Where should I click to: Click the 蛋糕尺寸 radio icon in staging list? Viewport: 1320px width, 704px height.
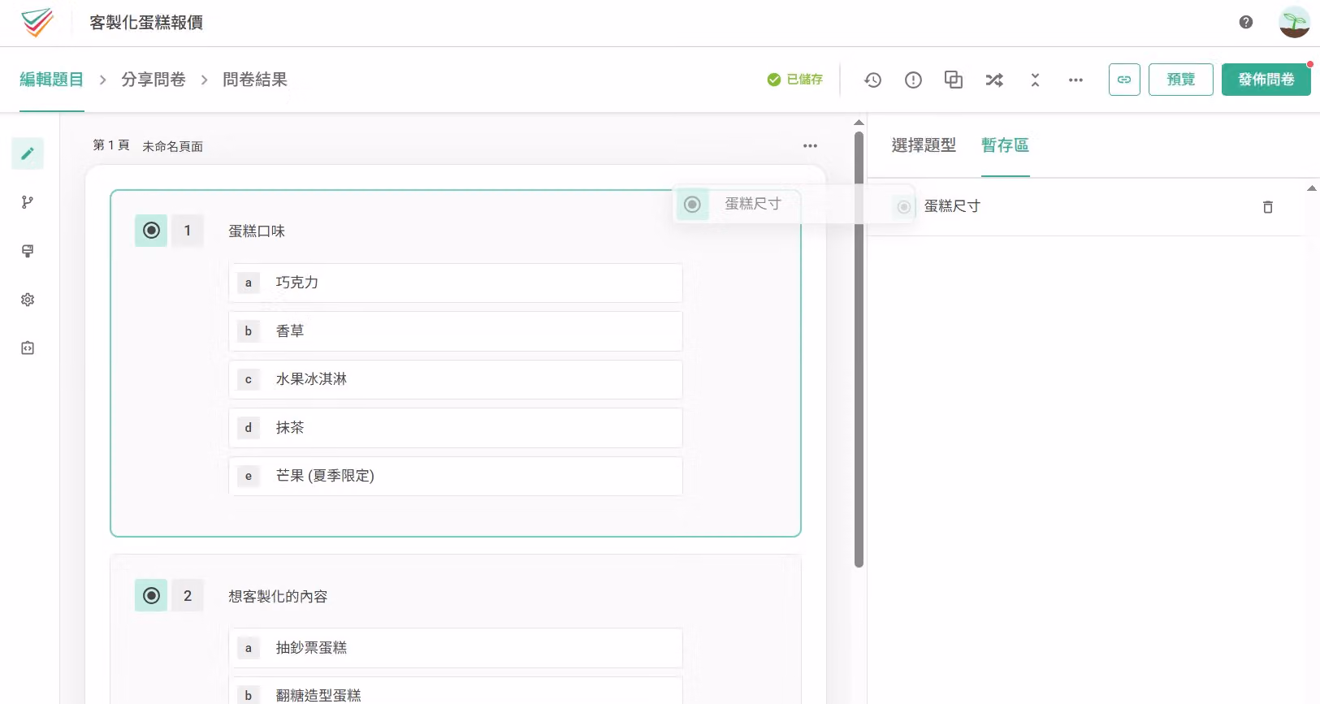click(903, 207)
